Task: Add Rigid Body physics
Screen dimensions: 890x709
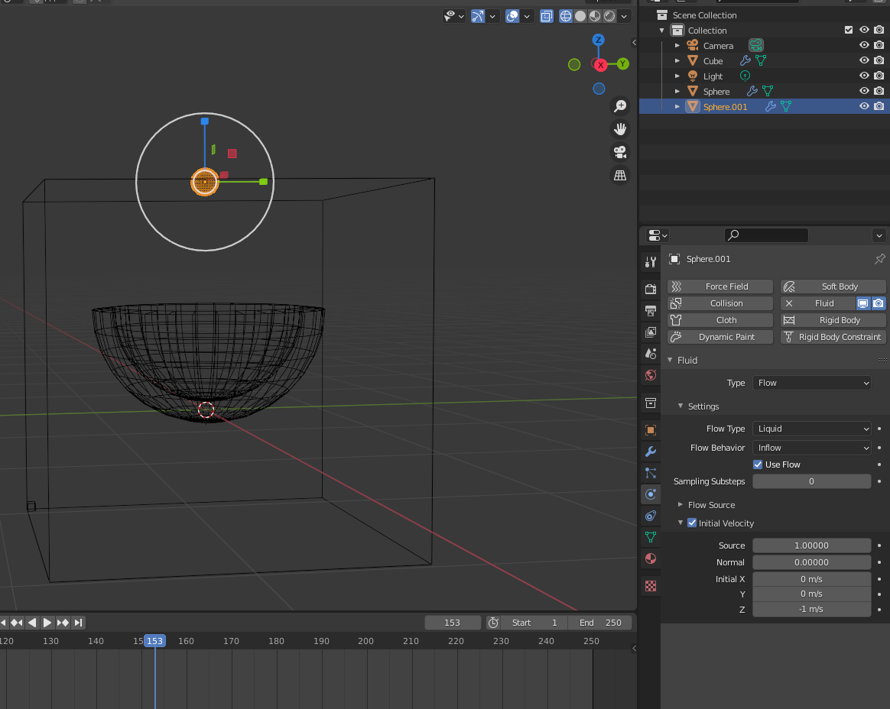Action: tap(833, 320)
